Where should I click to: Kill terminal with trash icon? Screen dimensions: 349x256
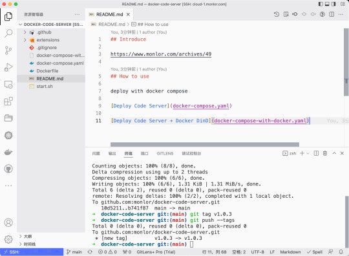(325, 153)
